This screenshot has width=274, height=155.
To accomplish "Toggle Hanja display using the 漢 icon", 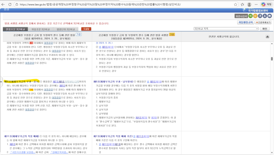I will 260,17.
